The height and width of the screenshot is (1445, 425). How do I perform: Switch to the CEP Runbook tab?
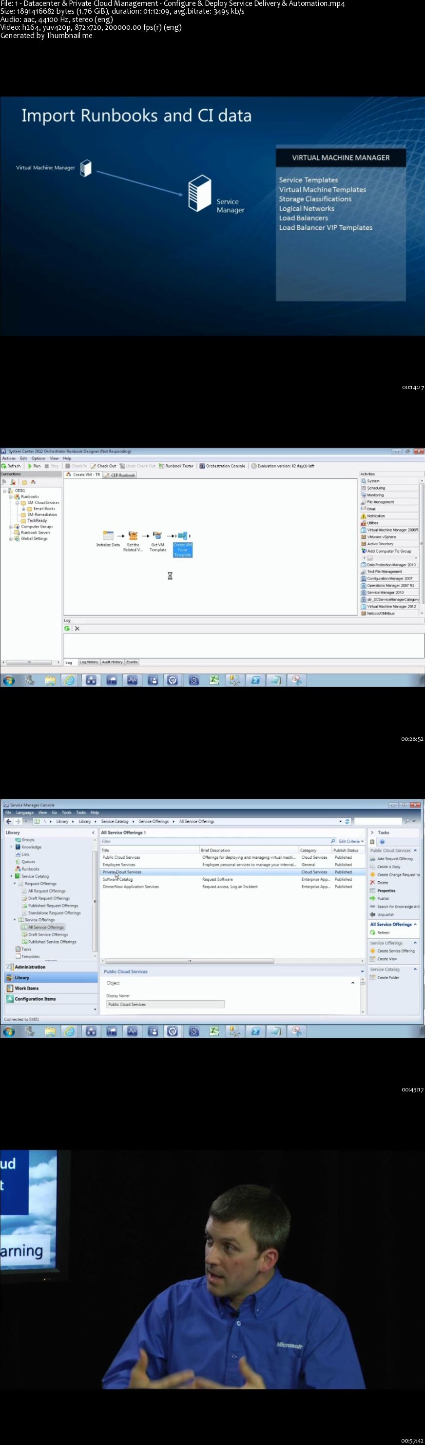pos(120,475)
